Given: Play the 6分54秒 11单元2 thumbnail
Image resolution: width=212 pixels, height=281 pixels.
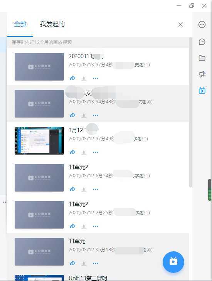Looking at the screenshot, I should [x=39, y=178].
